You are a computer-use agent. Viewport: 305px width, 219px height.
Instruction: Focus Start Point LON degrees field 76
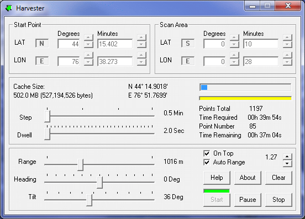[69, 62]
